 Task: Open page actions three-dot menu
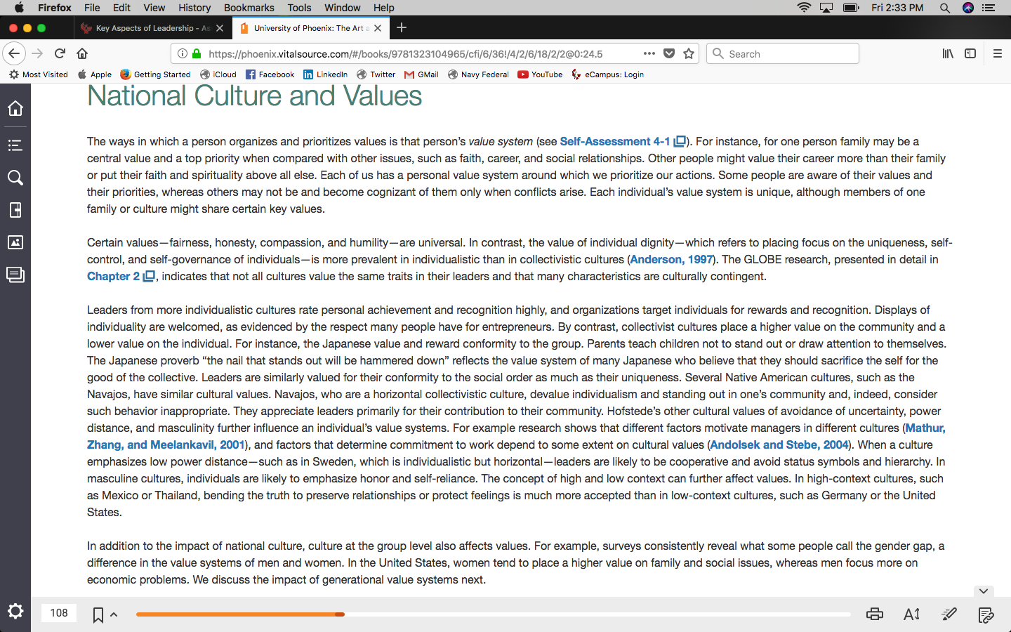(x=649, y=53)
